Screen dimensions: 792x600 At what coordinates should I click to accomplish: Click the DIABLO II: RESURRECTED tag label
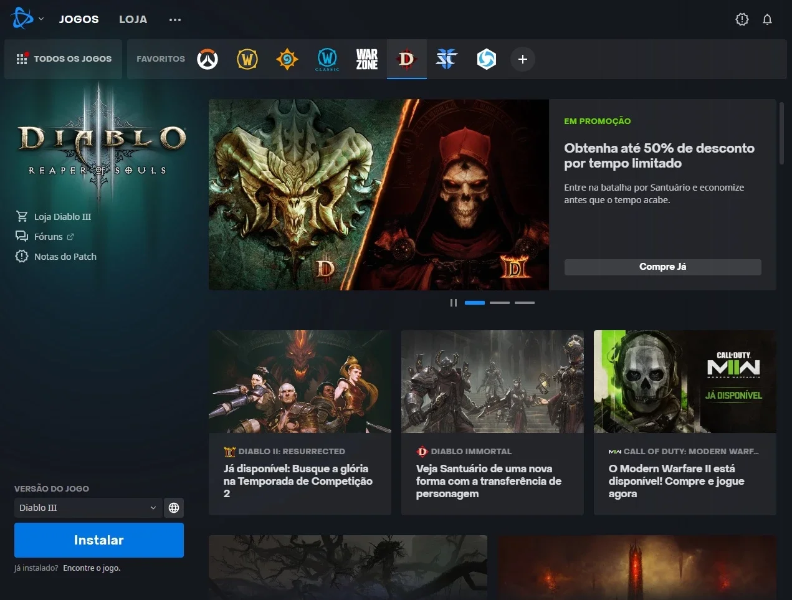click(x=292, y=452)
